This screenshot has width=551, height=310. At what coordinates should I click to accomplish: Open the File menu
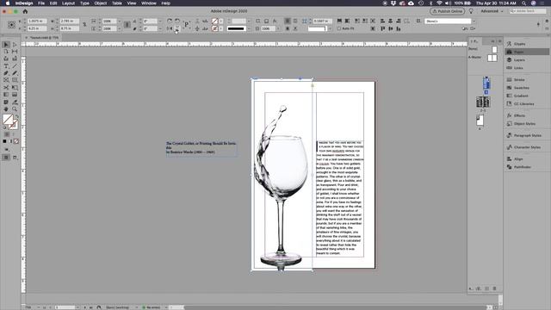[x=41, y=3]
